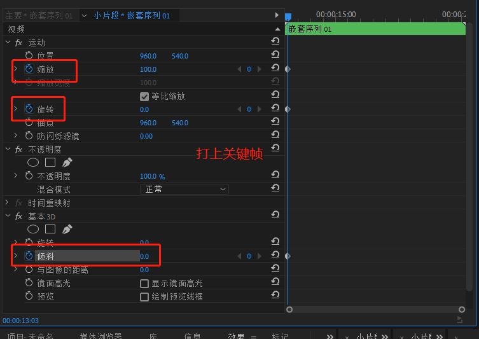Reset the 基本 3D effect
Viewport: 479px width, 339px height.
pyautogui.click(x=275, y=215)
